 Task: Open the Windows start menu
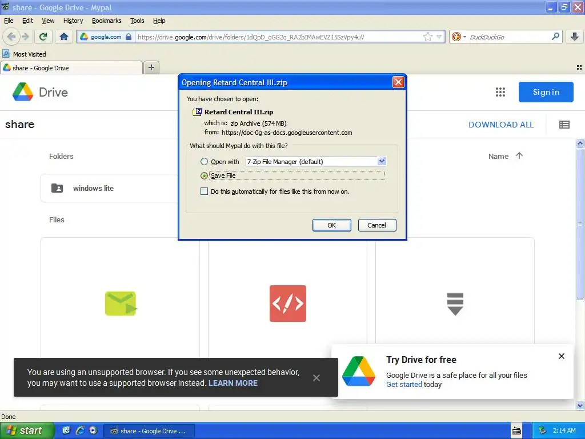pyautogui.click(x=26, y=430)
